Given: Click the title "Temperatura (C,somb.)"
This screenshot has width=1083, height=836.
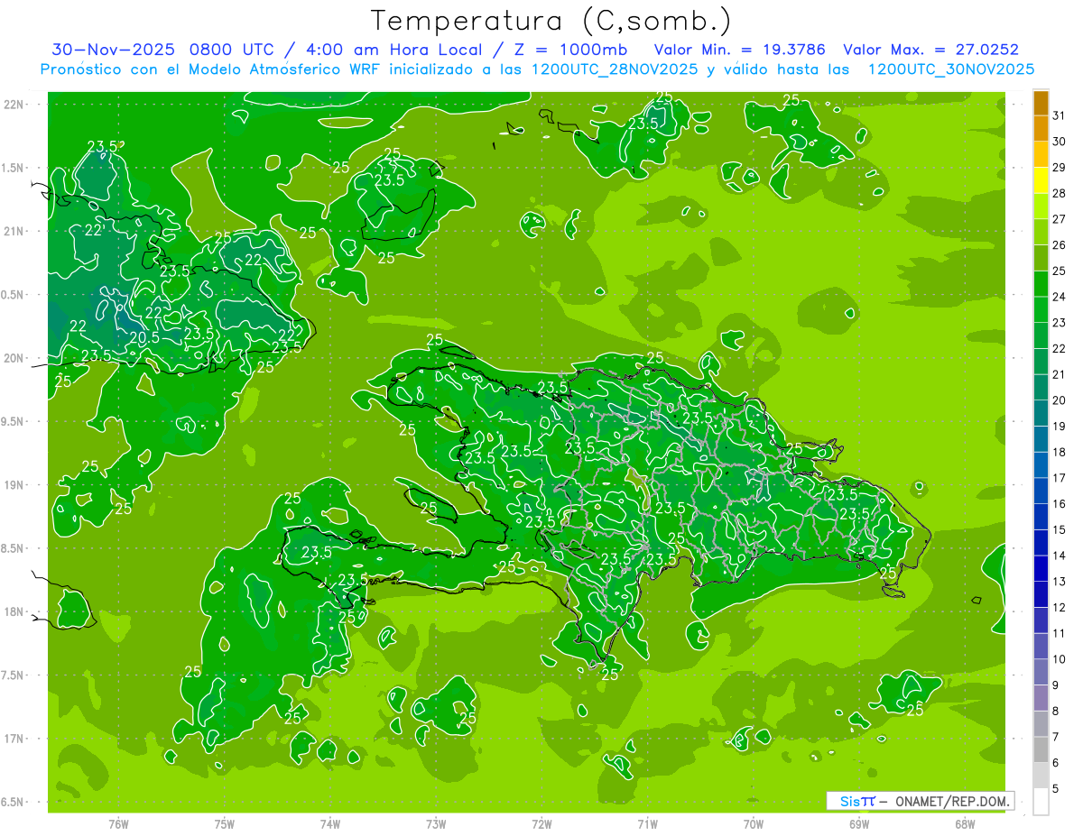Looking at the screenshot, I should tap(551, 21).
